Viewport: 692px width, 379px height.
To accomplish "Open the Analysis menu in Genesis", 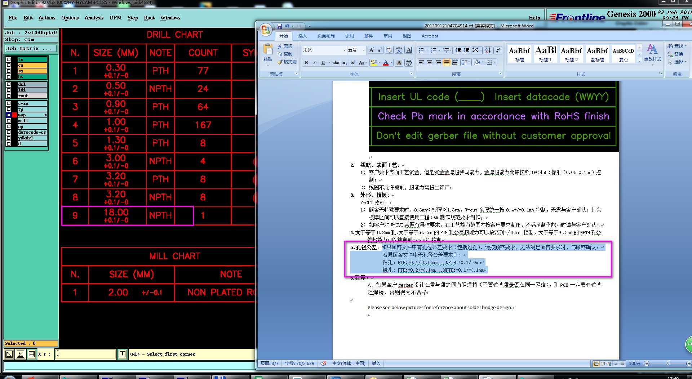I will point(94,18).
